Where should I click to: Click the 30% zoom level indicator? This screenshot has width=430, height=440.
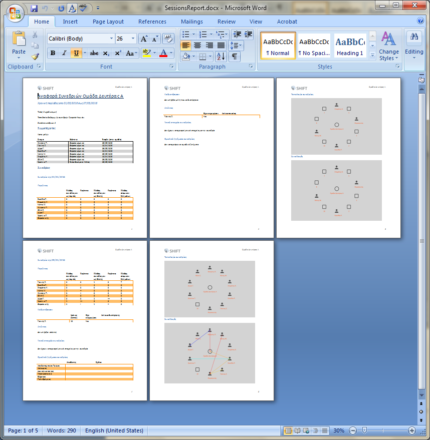pyautogui.click(x=339, y=430)
